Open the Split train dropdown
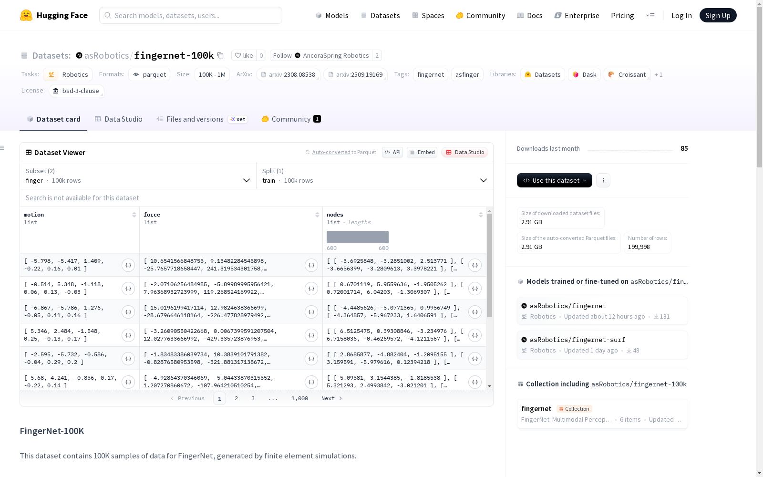The image size is (763, 477). [375, 176]
